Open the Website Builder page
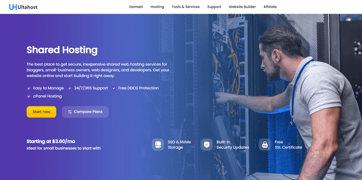The height and width of the screenshot is (180, 362). tap(242, 7)
